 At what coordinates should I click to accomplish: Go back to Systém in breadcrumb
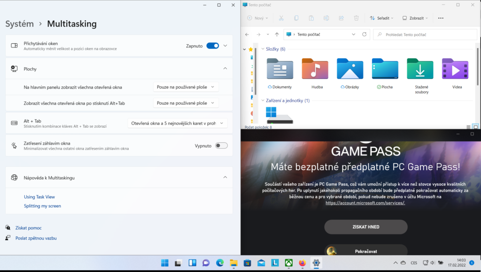pos(20,24)
